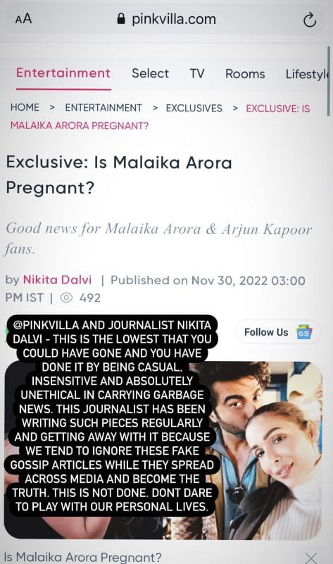
Task: Open the Entertainment tab
Action: [x=63, y=73]
